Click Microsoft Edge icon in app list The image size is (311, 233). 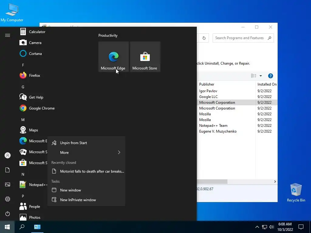tap(23, 141)
